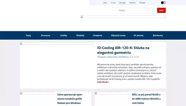The height and width of the screenshot is (106, 186).
Task: Toggle the dark mode switch
Action: tap(163, 3)
